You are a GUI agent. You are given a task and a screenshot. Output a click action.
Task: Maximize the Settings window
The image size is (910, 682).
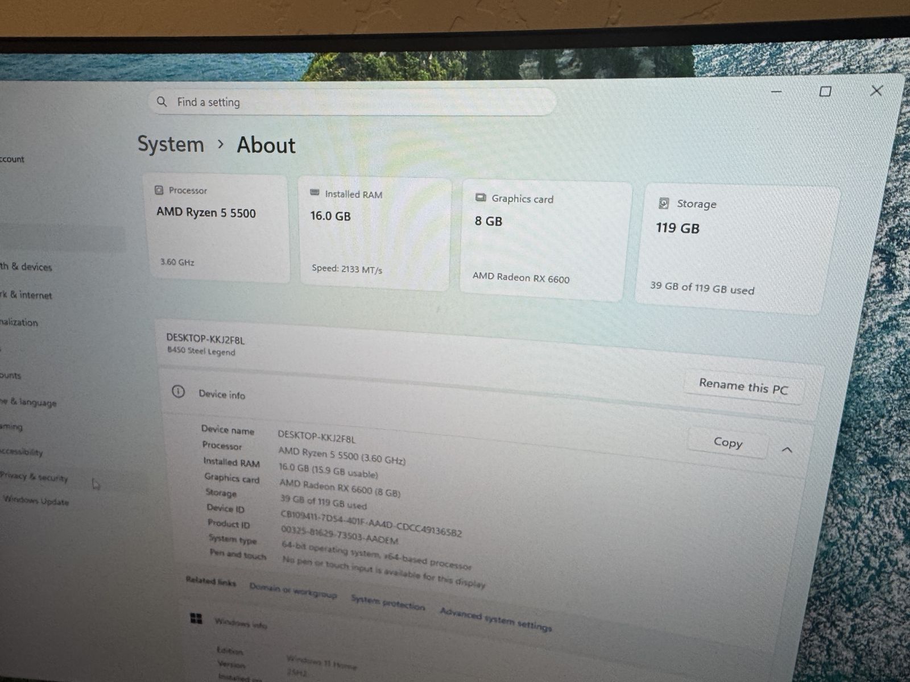point(825,91)
